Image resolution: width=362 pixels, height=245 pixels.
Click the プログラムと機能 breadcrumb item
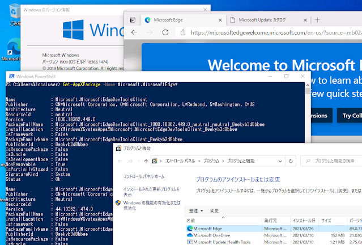coord(241,161)
